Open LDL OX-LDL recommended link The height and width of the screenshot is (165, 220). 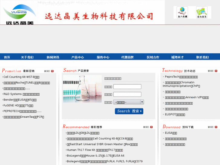pyautogui.click(x=83, y=133)
